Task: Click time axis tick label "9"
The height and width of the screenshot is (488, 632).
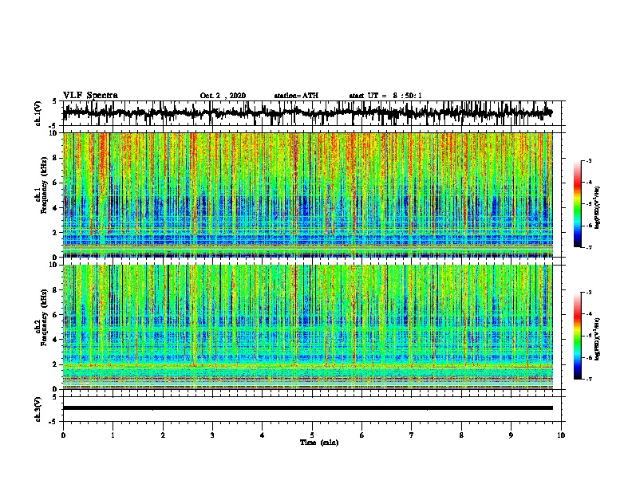Action: coord(511,435)
